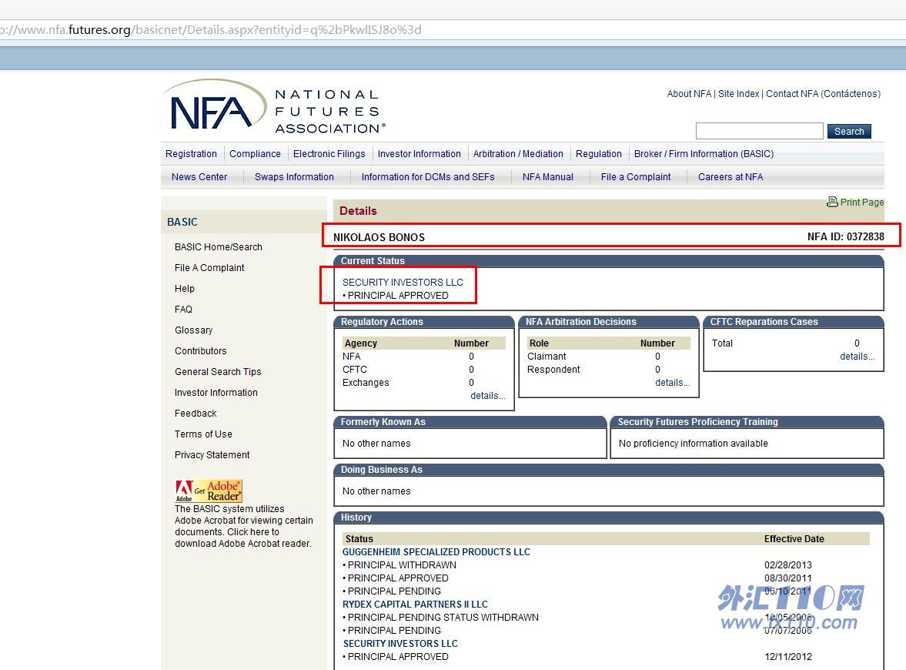Open the Electronic Filings menu
The width and height of the screenshot is (906, 670).
pyautogui.click(x=329, y=154)
